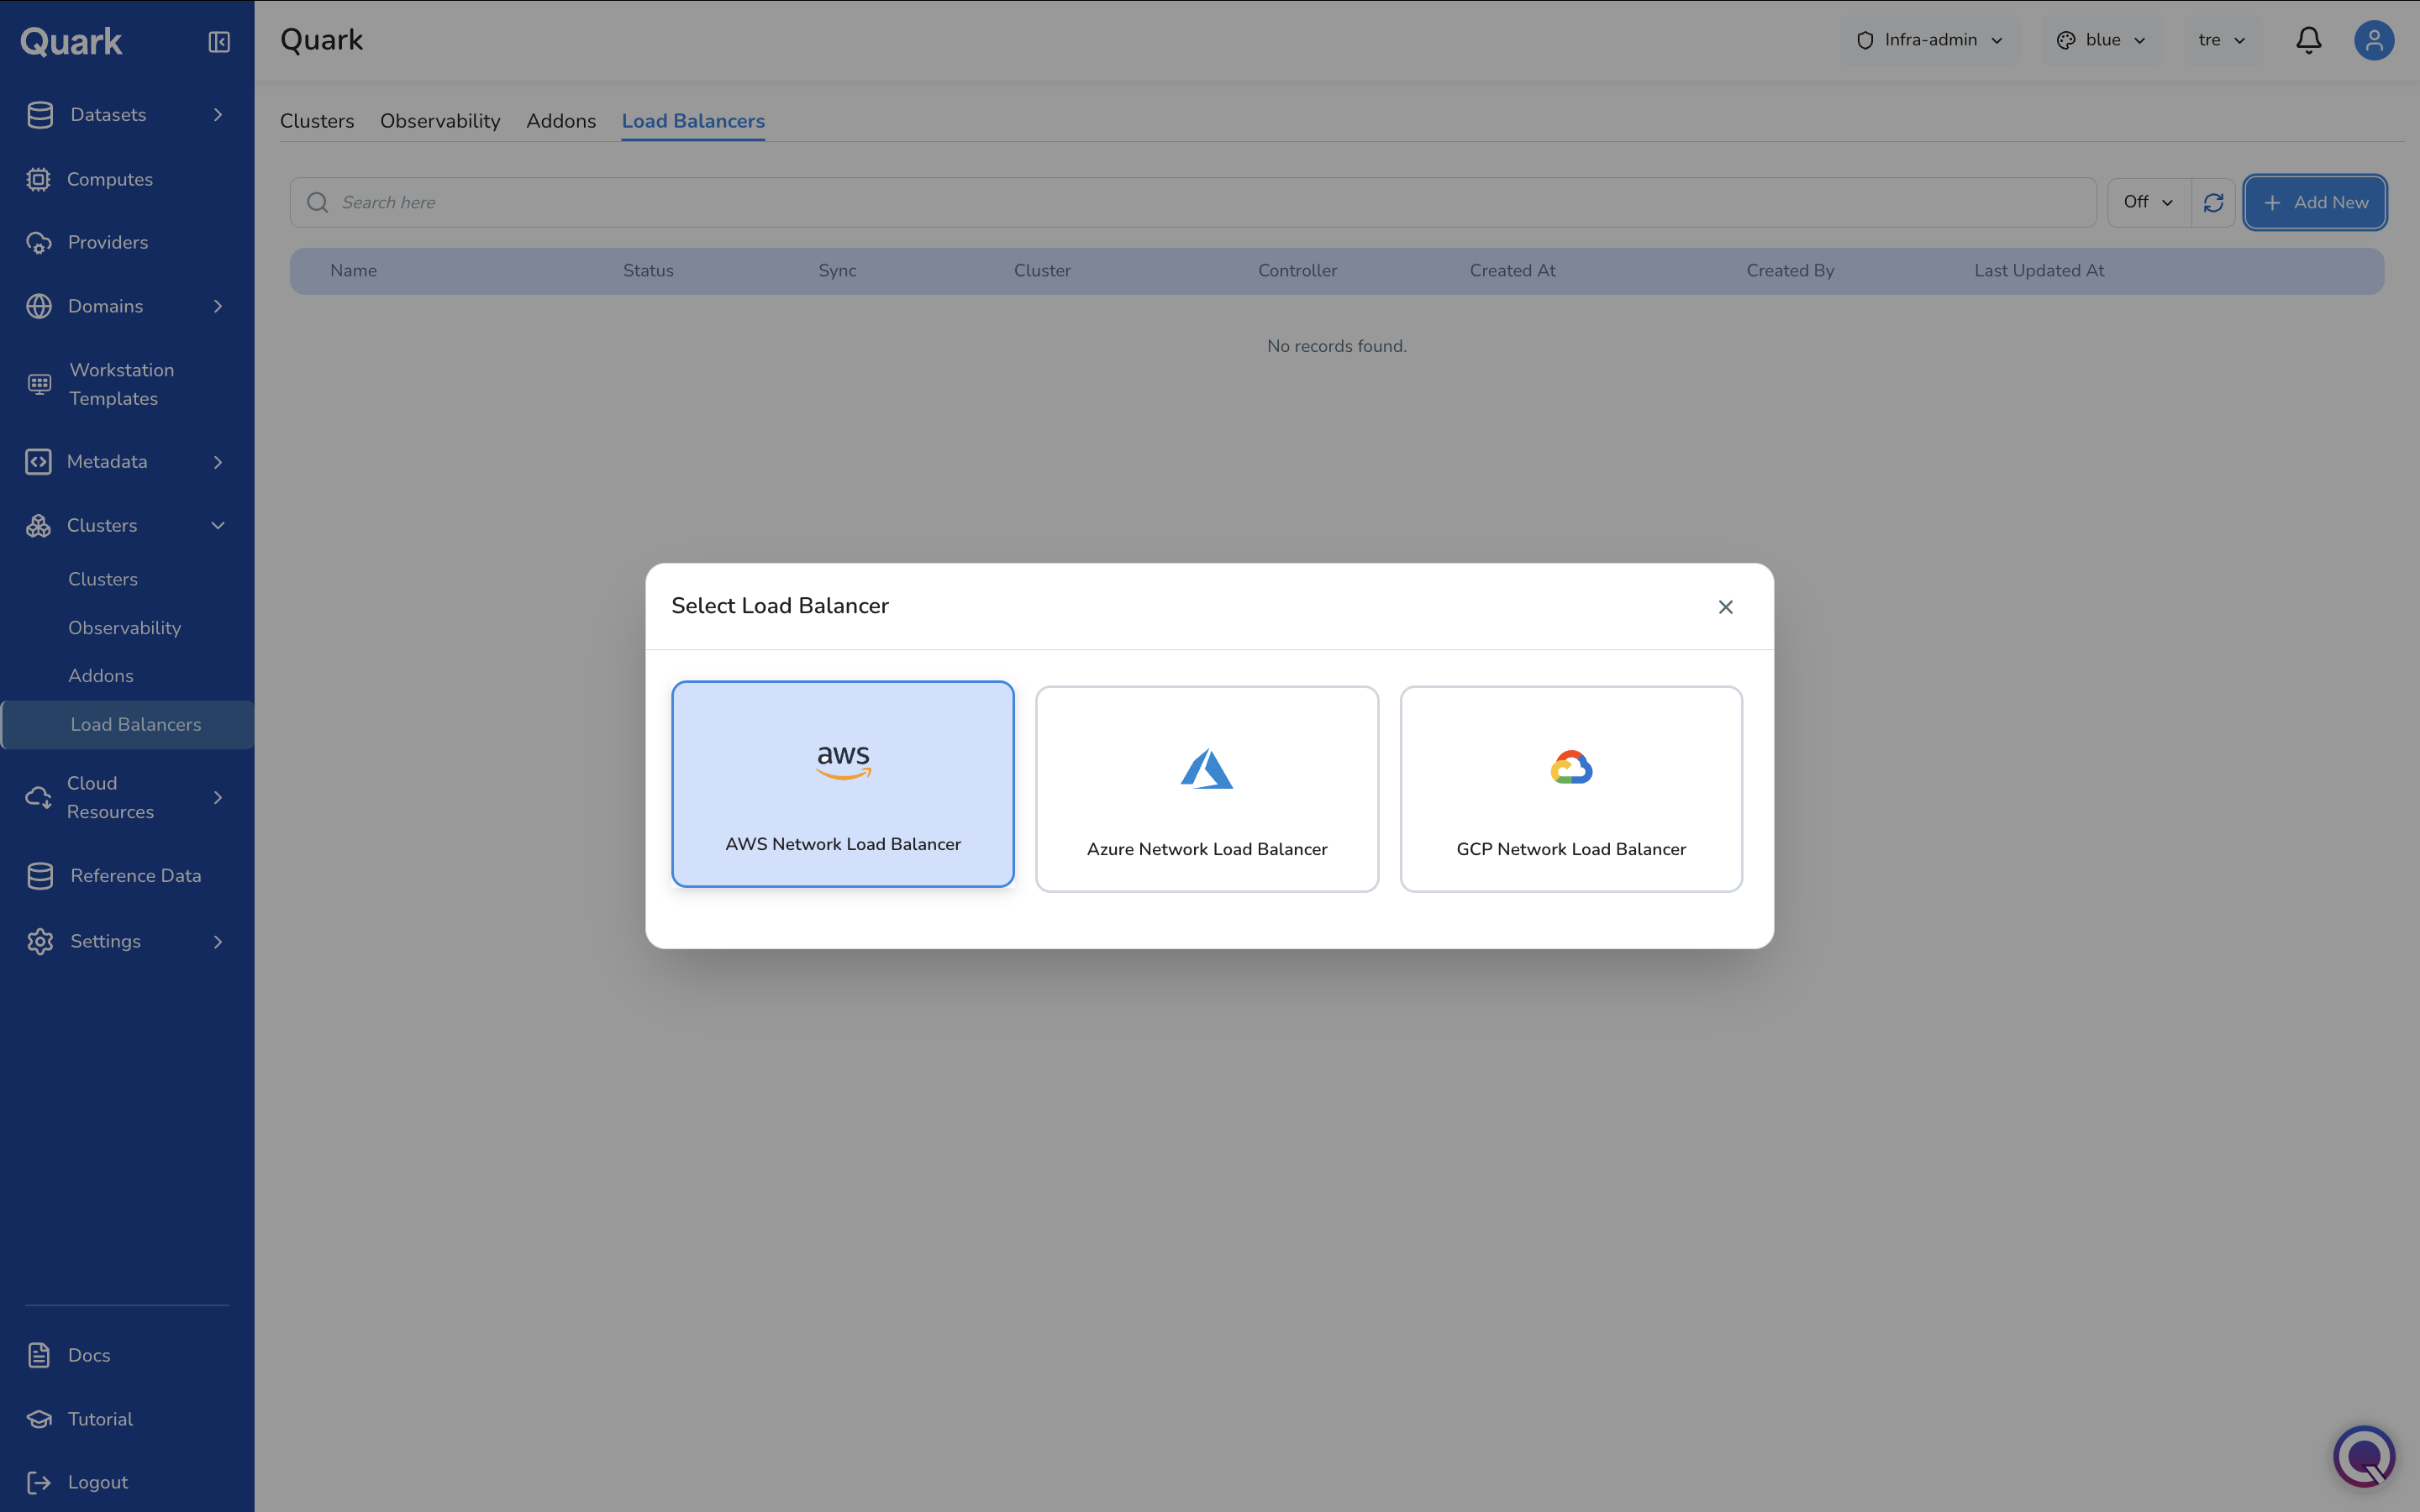2420x1512 pixels.
Task: Click the Clusters cubes icon
Action: 38,526
